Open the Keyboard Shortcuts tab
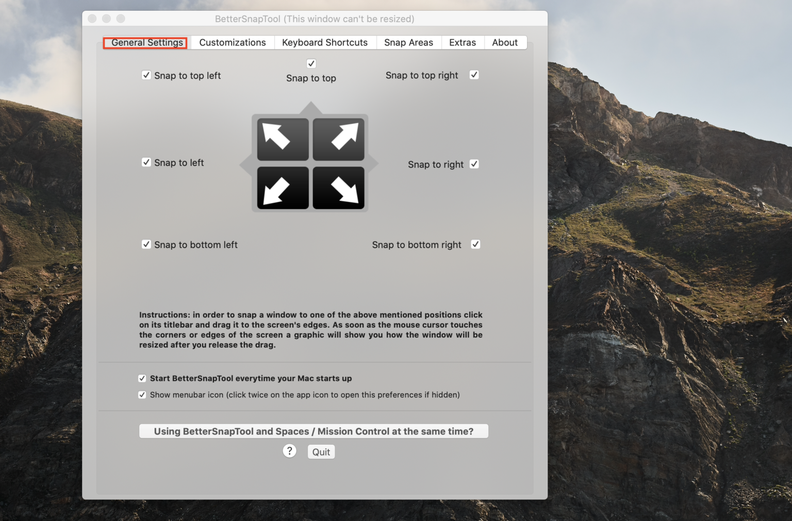 pos(325,42)
